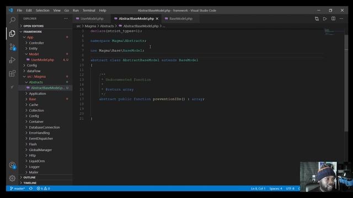Screen dimensions: 353x198
Task: Open the Explorer view icon
Action: [12, 34]
